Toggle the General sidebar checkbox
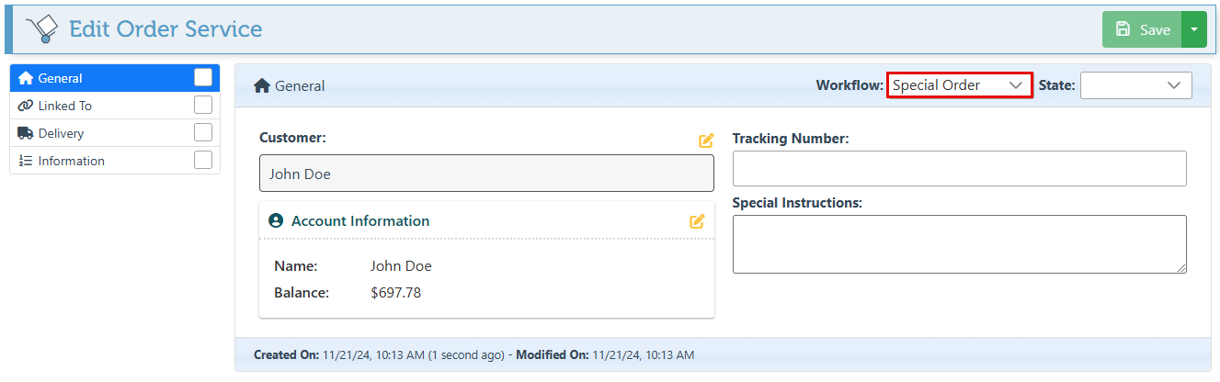Viewport: 1220px width, 382px height. pyautogui.click(x=203, y=78)
